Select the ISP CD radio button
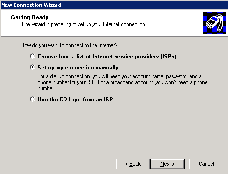Screen dimensions: 228x174 (x=32, y=99)
